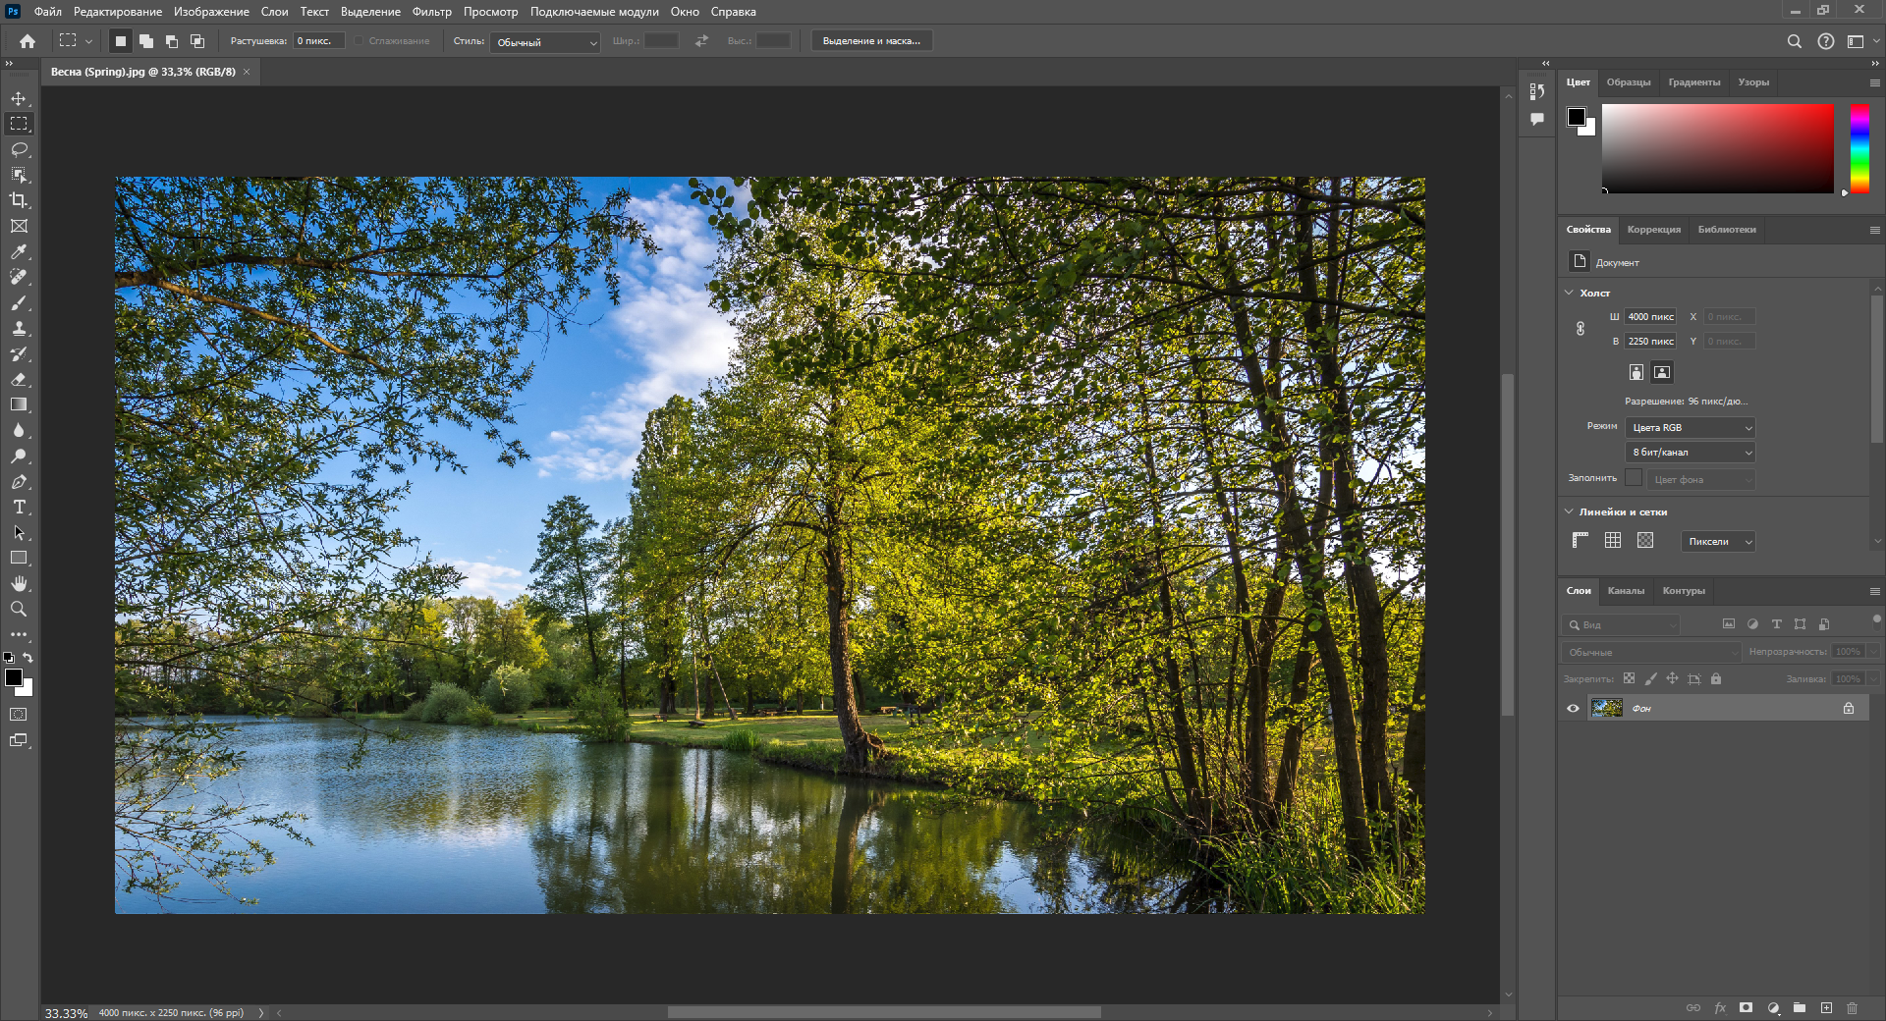Screen dimensions: 1886x1021
Task: Click the Выделение и маска button
Action: pos(871,41)
